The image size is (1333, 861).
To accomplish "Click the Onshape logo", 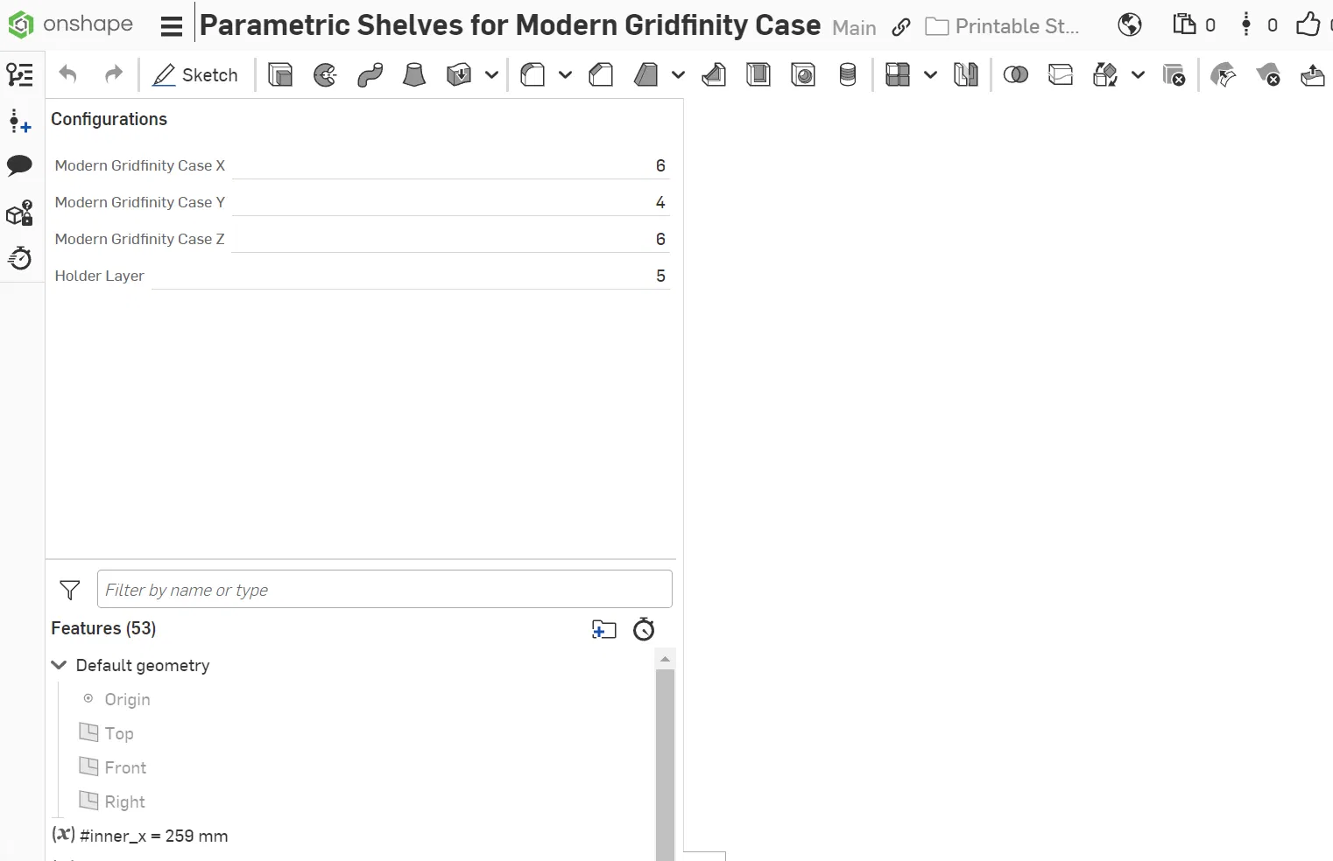I will pyautogui.click(x=70, y=24).
